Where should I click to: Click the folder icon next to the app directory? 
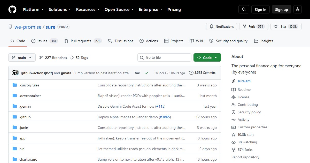(15, 138)
